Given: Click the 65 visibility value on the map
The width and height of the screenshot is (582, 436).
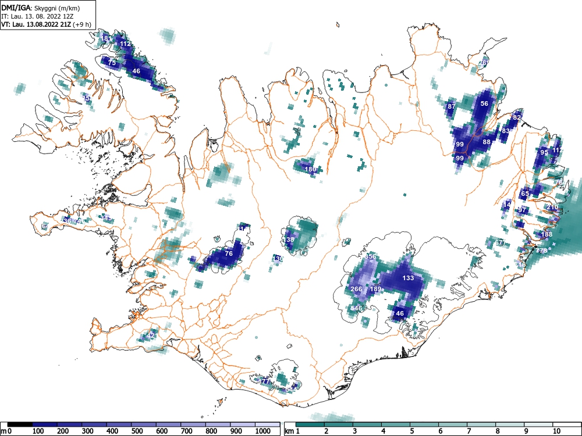Looking at the screenshot, I should click(525, 194).
